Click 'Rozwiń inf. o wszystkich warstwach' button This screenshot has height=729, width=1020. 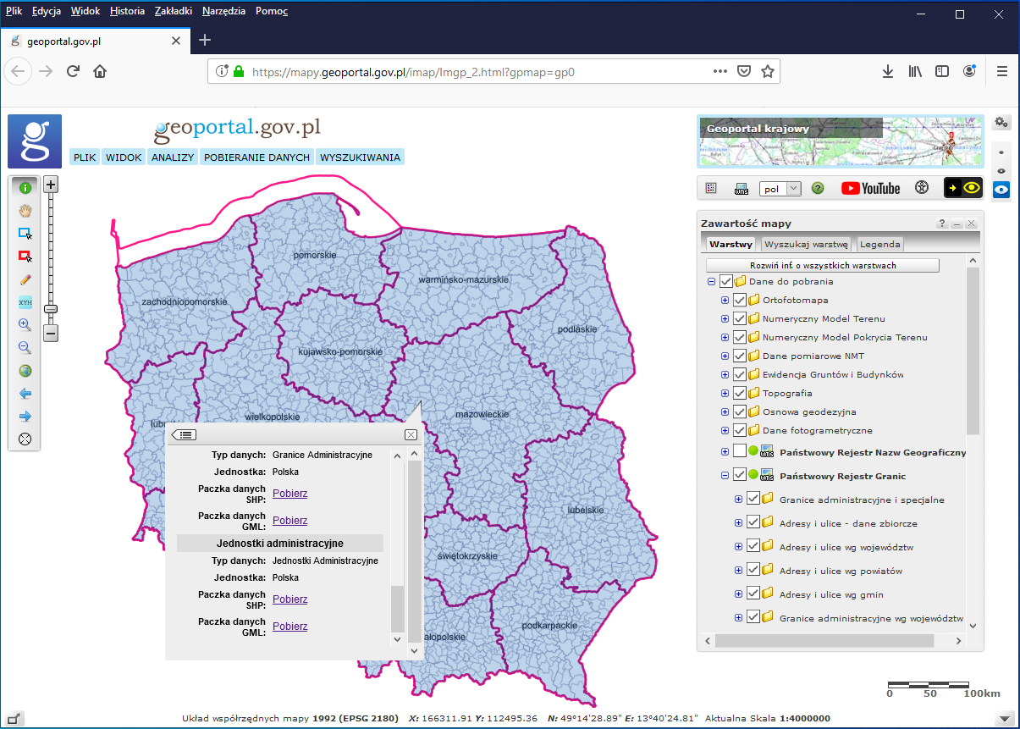823,265
